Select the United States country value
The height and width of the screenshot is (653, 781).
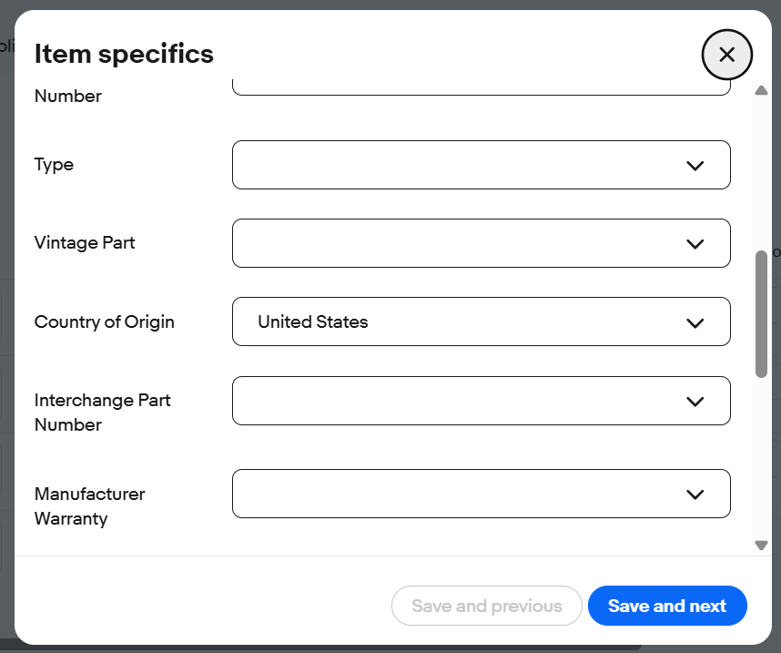[313, 321]
